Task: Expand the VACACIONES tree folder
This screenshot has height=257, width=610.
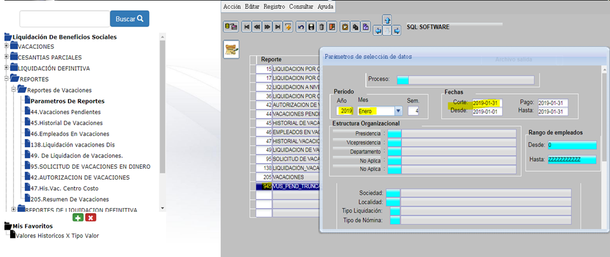Action: [x=7, y=46]
